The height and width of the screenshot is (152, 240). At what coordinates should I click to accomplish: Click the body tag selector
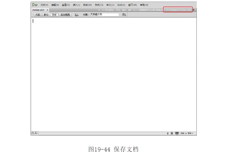coord(35,133)
